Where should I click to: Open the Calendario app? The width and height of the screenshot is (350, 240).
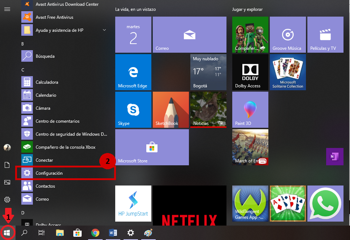click(65, 95)
